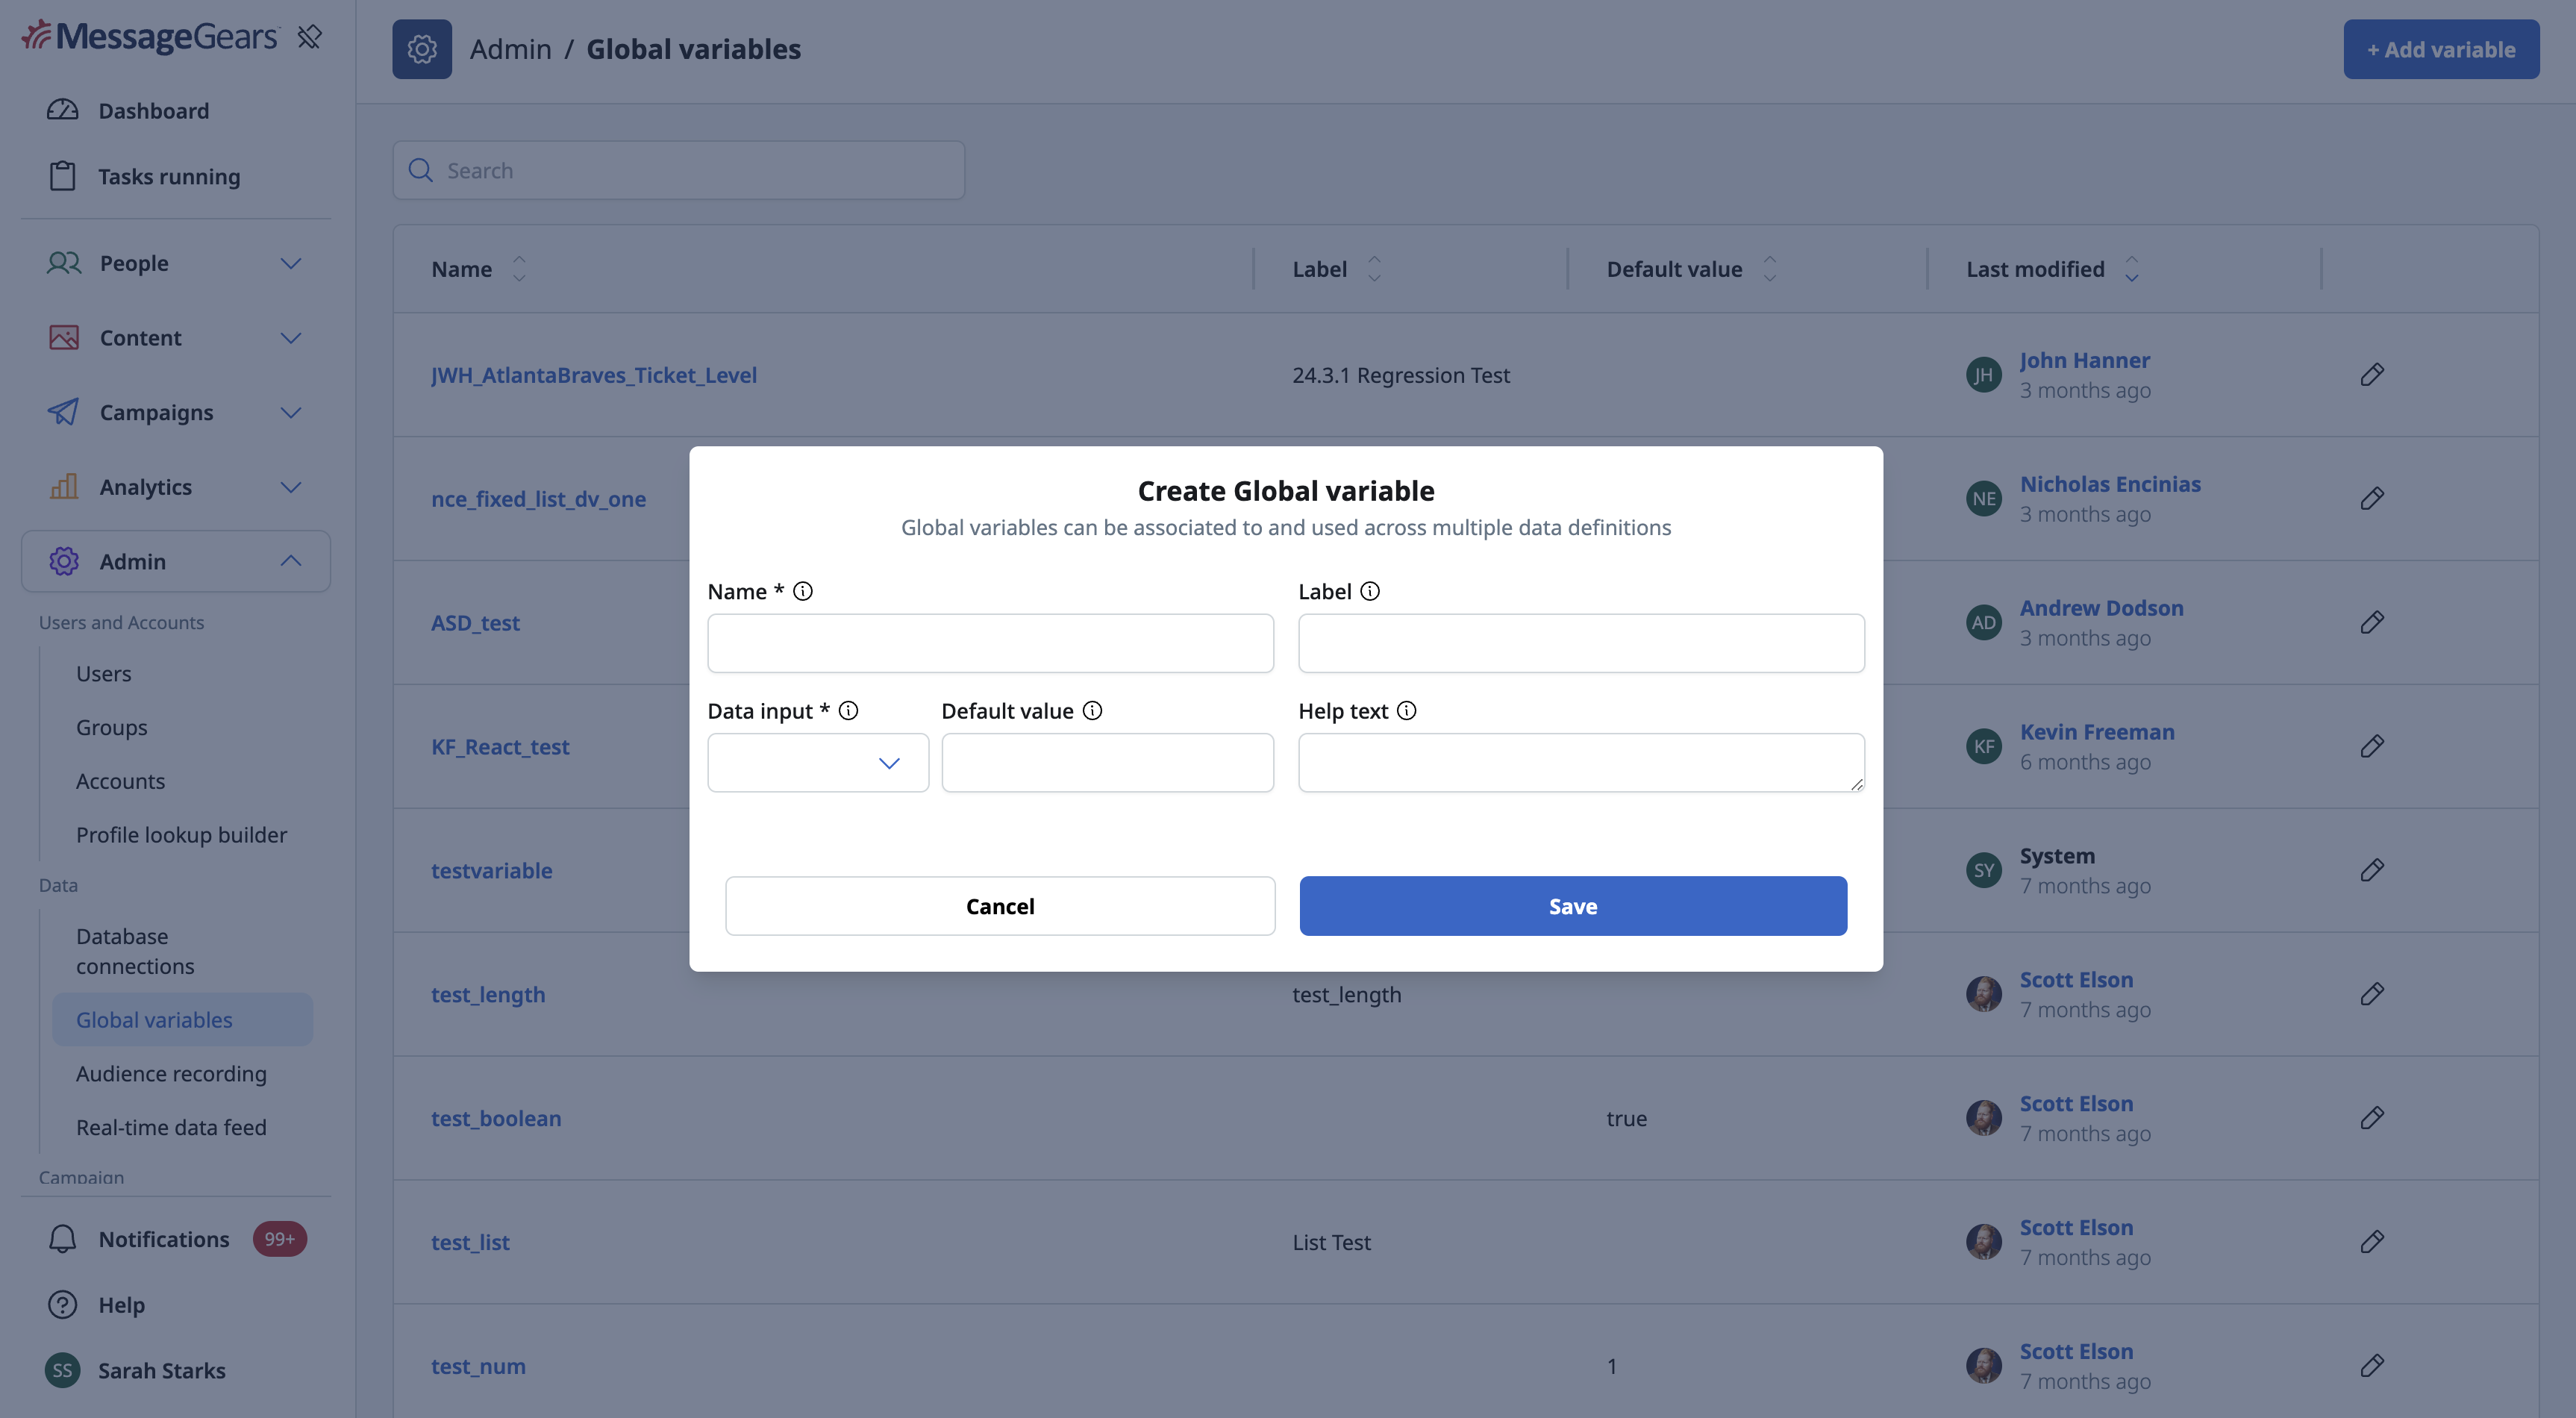Expand the Content menu chevron

[291, 338]
